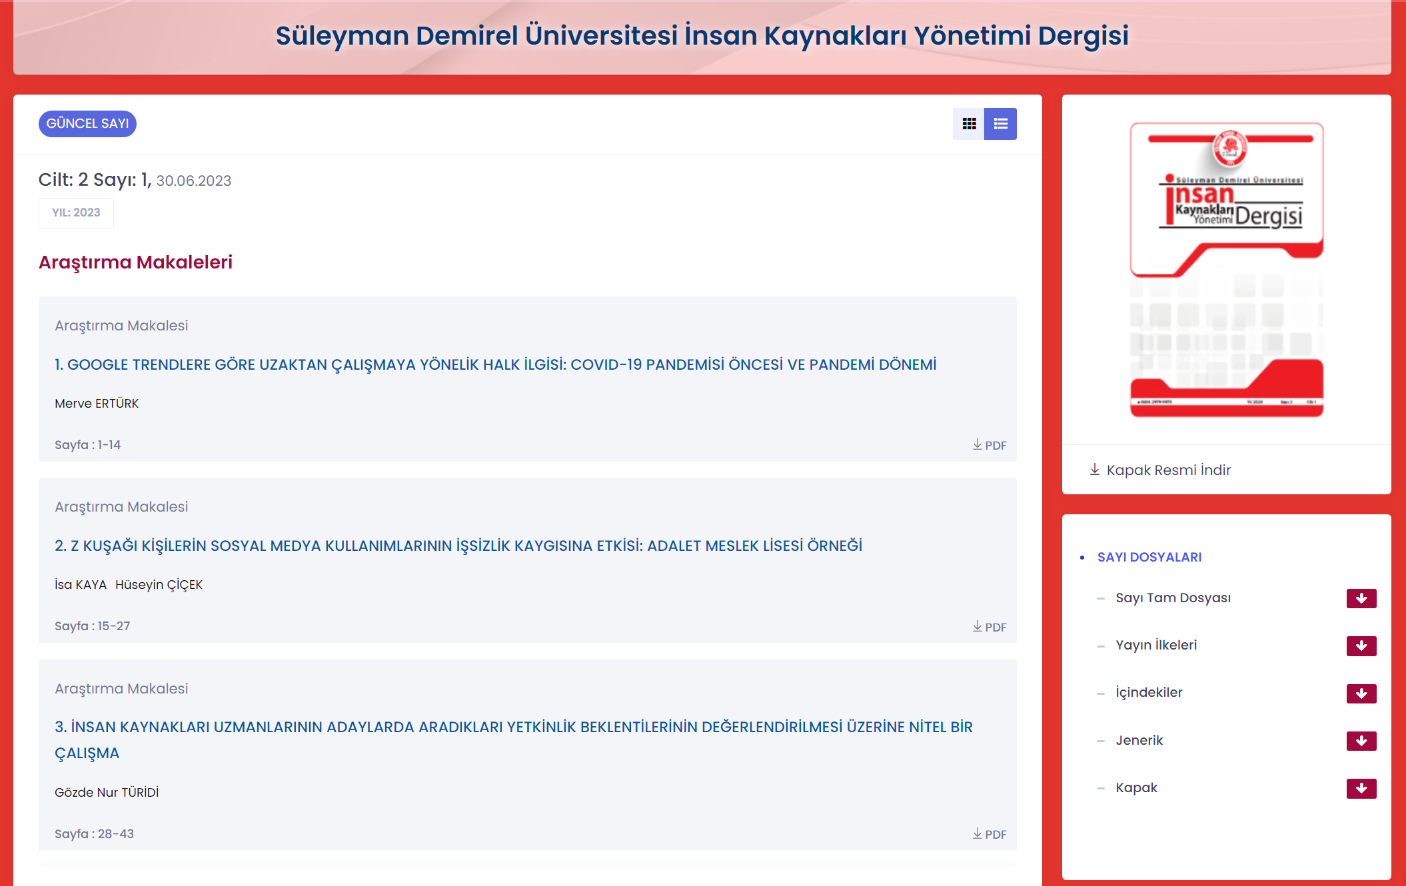This screenshot has height=886, width=1406.
Task: Click the GÜNCEL SAYI badge
Action: (87, 124)
